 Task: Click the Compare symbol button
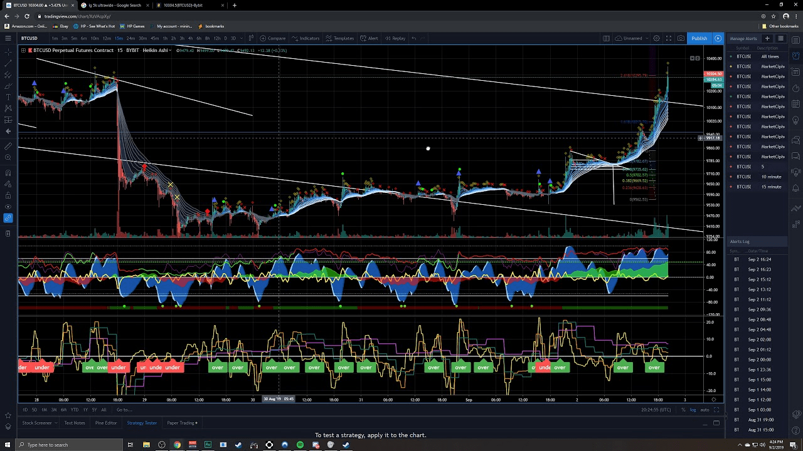point(273,38)
